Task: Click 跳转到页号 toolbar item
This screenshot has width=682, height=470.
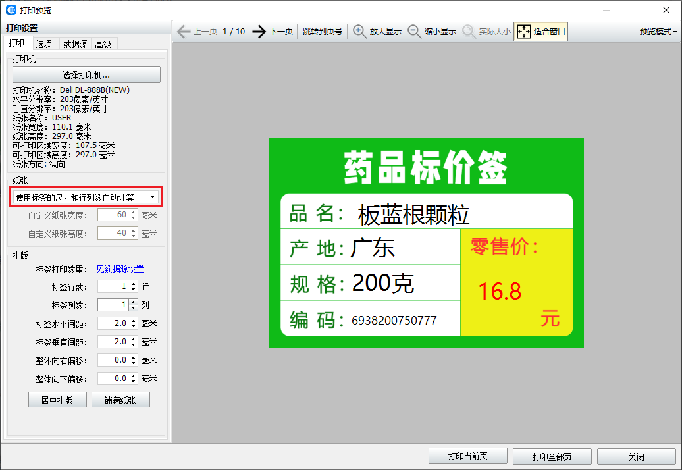Action: pos(323,32)
